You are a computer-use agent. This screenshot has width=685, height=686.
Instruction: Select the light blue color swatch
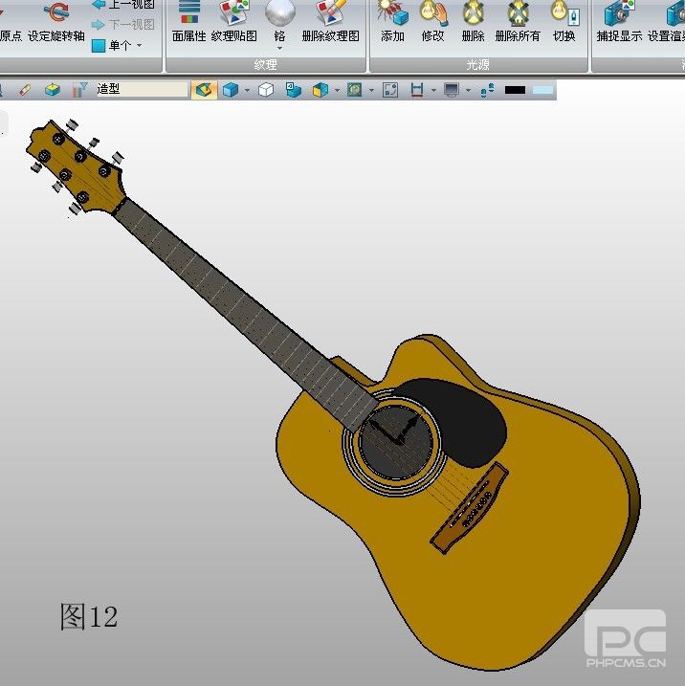[542, 90]
